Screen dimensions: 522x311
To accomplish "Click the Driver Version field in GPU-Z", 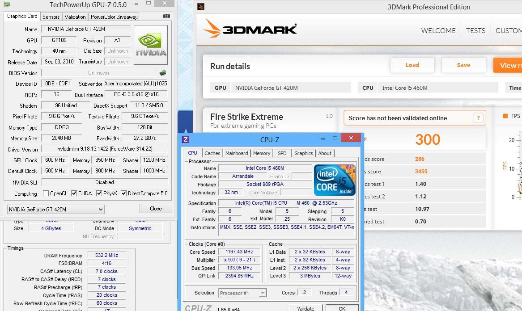I will pos(105,149).
